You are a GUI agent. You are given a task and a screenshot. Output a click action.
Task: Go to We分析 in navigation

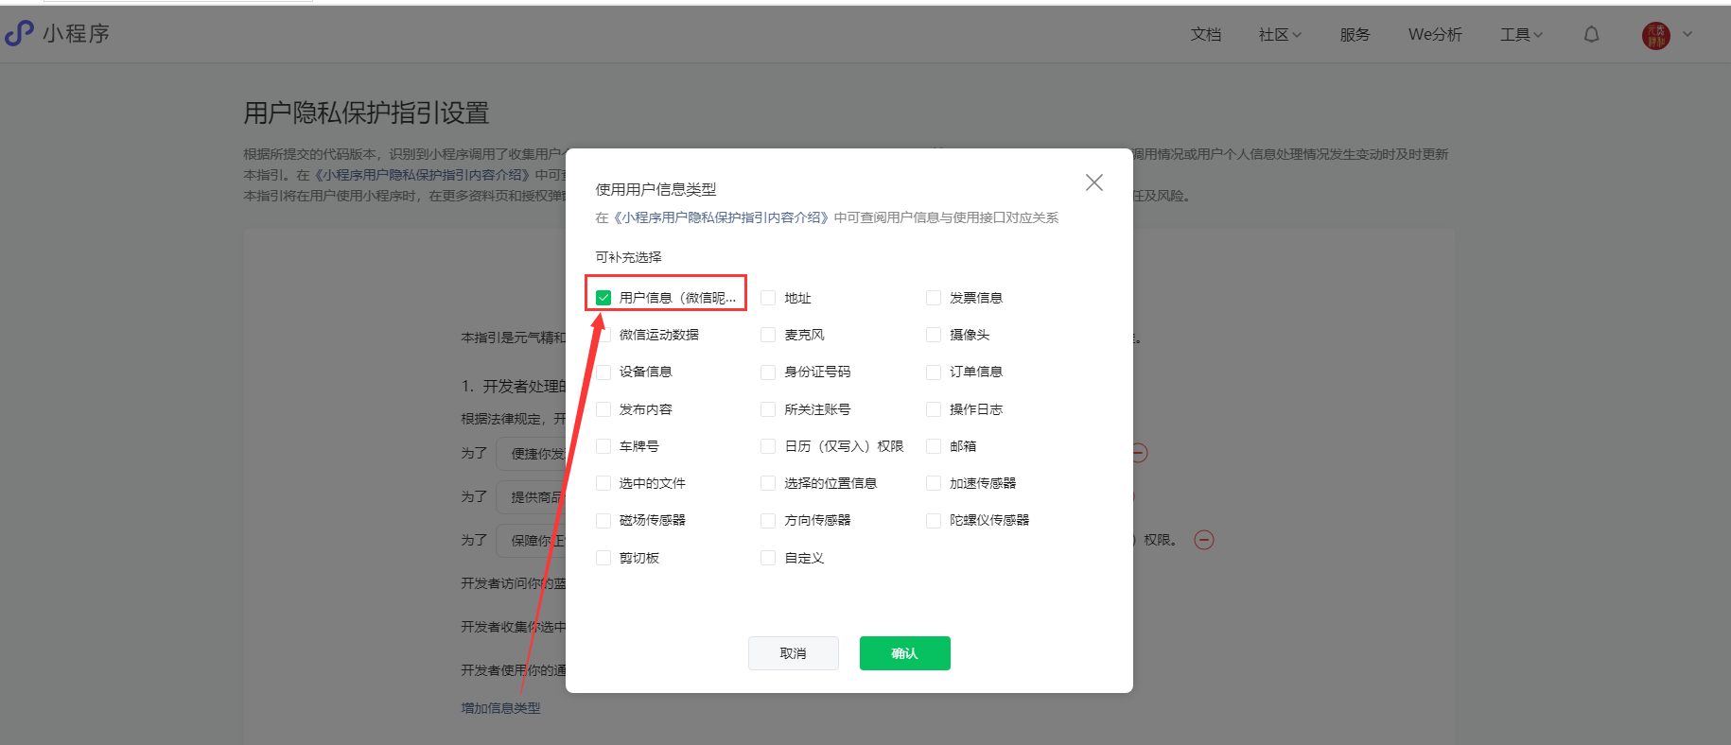point(1434,35)
